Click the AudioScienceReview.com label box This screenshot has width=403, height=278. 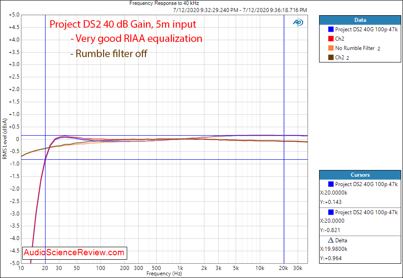[x=75, y=252]
